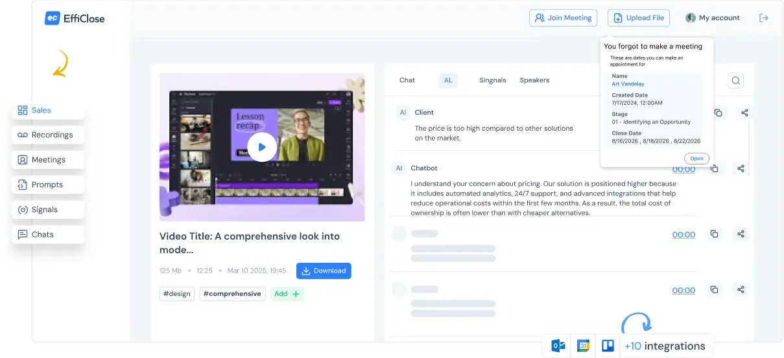This screenshot has width=784, height=358.
Task: Copy the Chatbot message
Action: point(714,168)
